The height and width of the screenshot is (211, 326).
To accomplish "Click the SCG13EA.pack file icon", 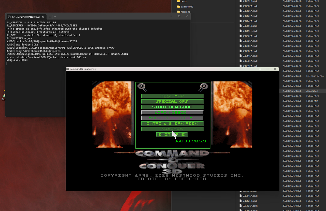I will click(x=241, y=206).
